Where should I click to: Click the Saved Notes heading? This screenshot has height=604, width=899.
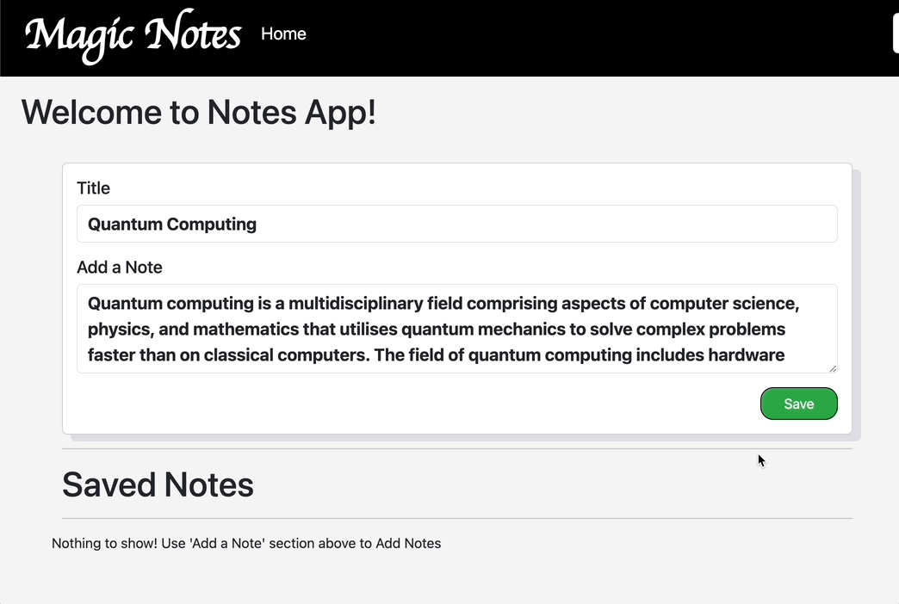click(158, 484)
